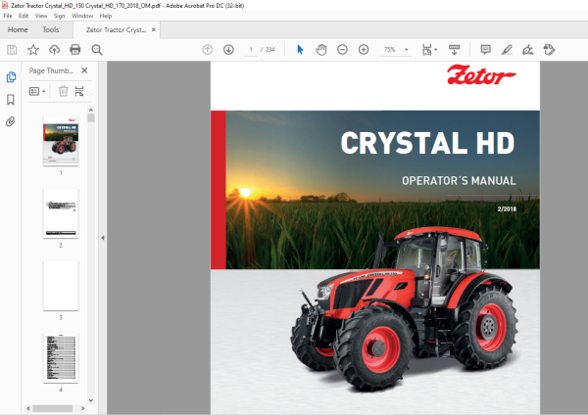Close the Zetor Tractor document tab

pos(154,29)
